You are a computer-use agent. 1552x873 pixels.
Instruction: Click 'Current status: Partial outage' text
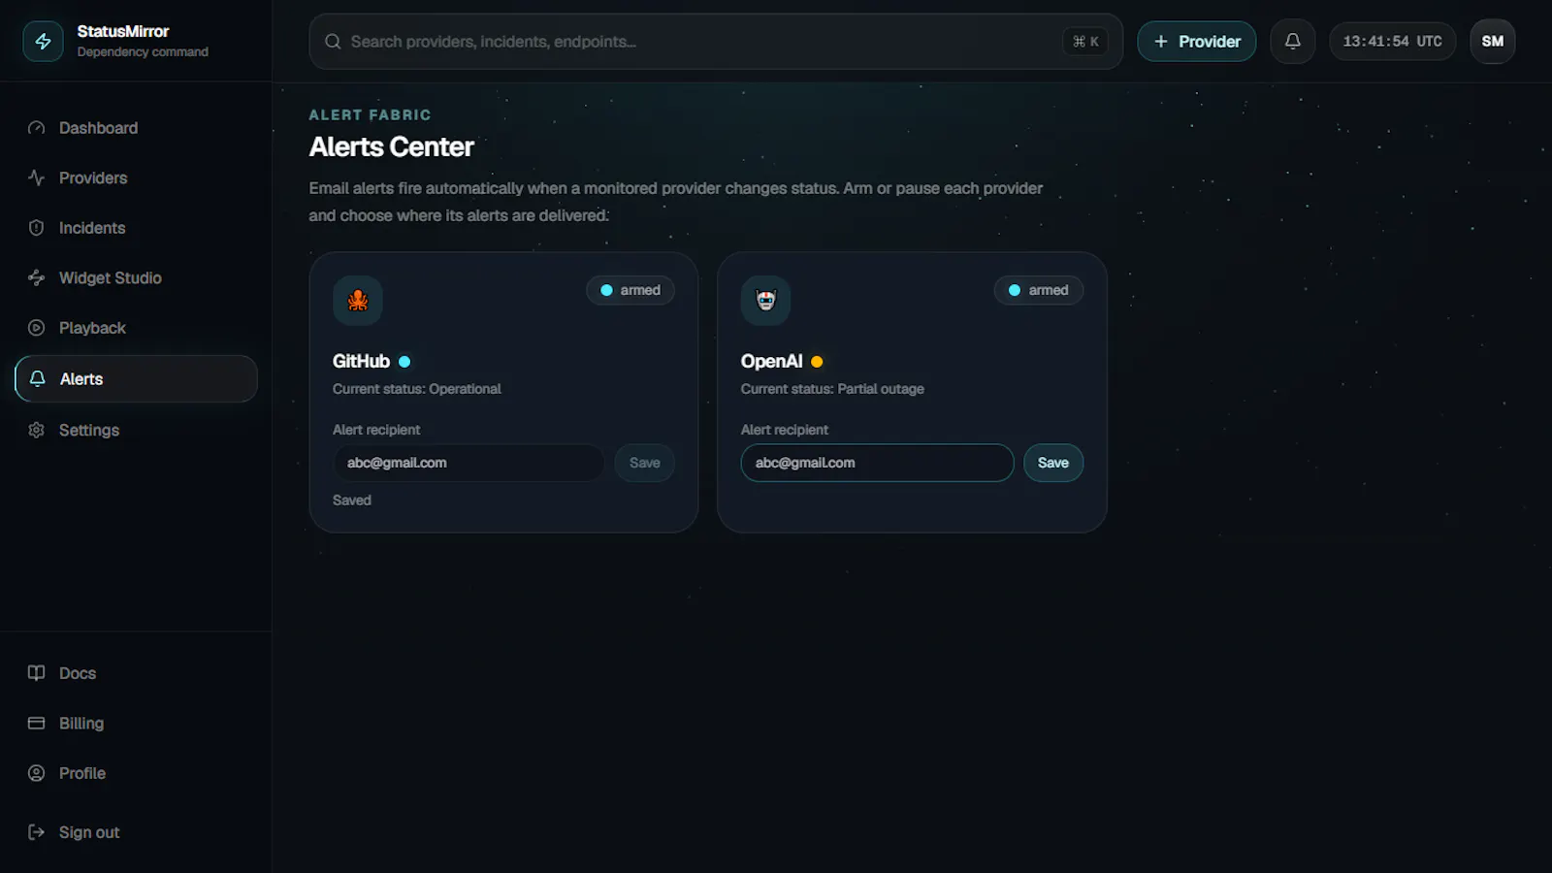point(832,389)
